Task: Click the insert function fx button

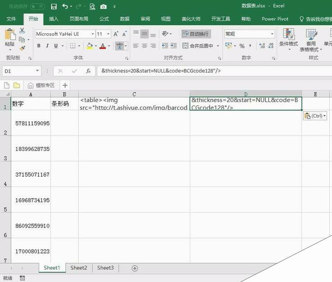Action: [x=88, y=71]
